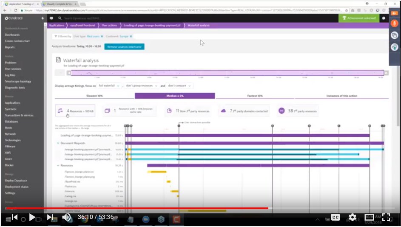Image resolution: width=401 pixels, height=227 pixels.
Task: Open Databases in sidebar
Action: pyautogui.click(x=11, y=121)
